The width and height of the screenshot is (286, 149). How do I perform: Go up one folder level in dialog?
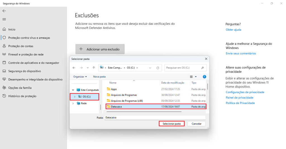tap(94, 68)
